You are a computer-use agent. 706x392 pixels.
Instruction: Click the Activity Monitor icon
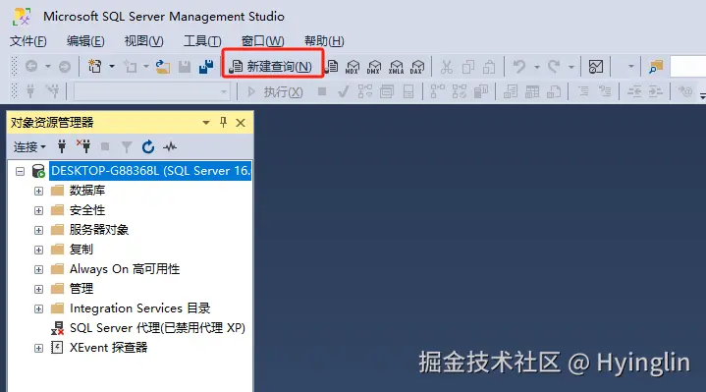click(x=596, y=67)
